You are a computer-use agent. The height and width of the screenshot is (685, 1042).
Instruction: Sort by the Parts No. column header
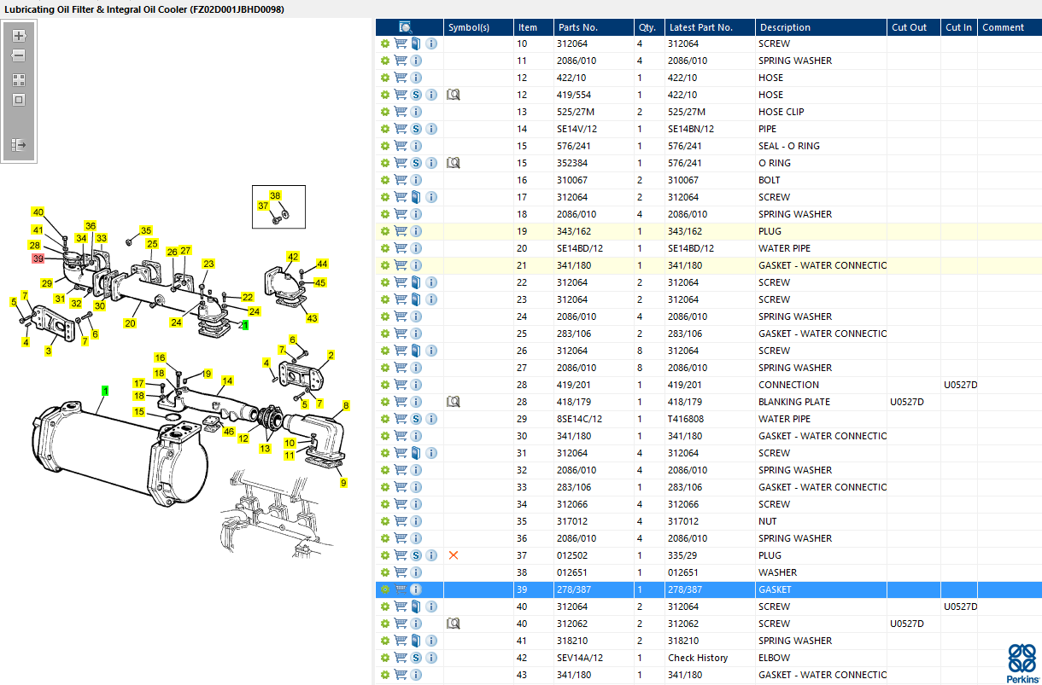click(x=593, y=27)
